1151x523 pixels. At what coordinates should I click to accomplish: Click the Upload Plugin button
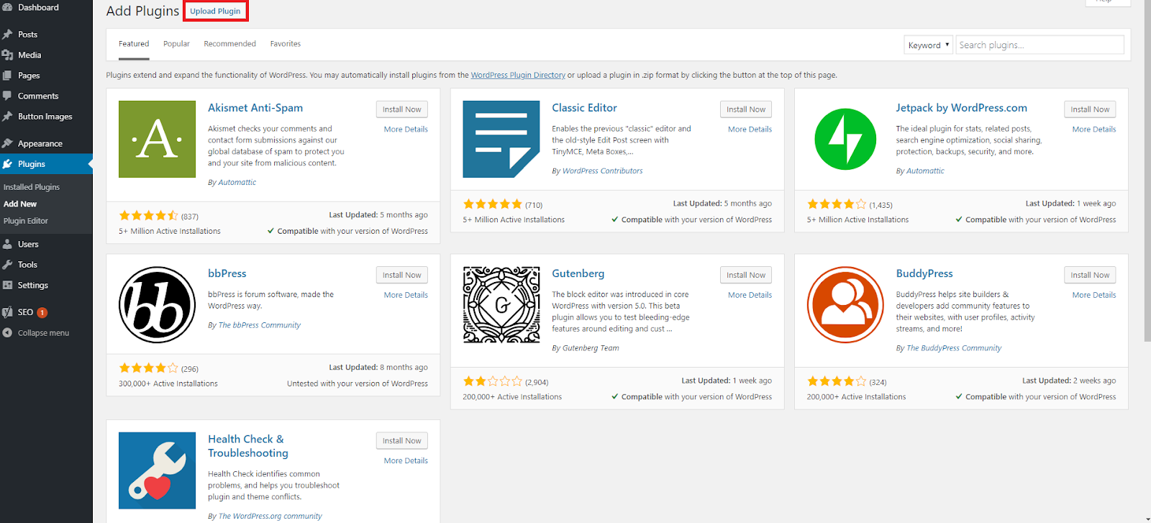point(215,11)
